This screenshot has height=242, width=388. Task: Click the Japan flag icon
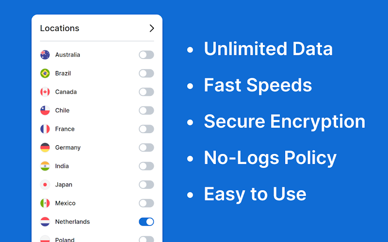[x=45, y=184]
